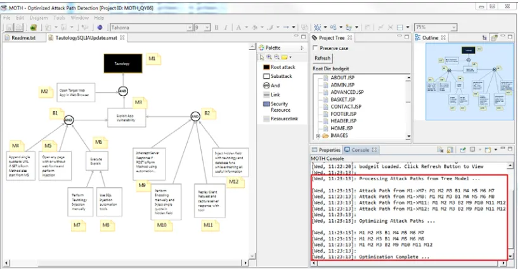Choose the Security Resource palette tool
The width and height of the screenshot is (520, 269).
277,107
